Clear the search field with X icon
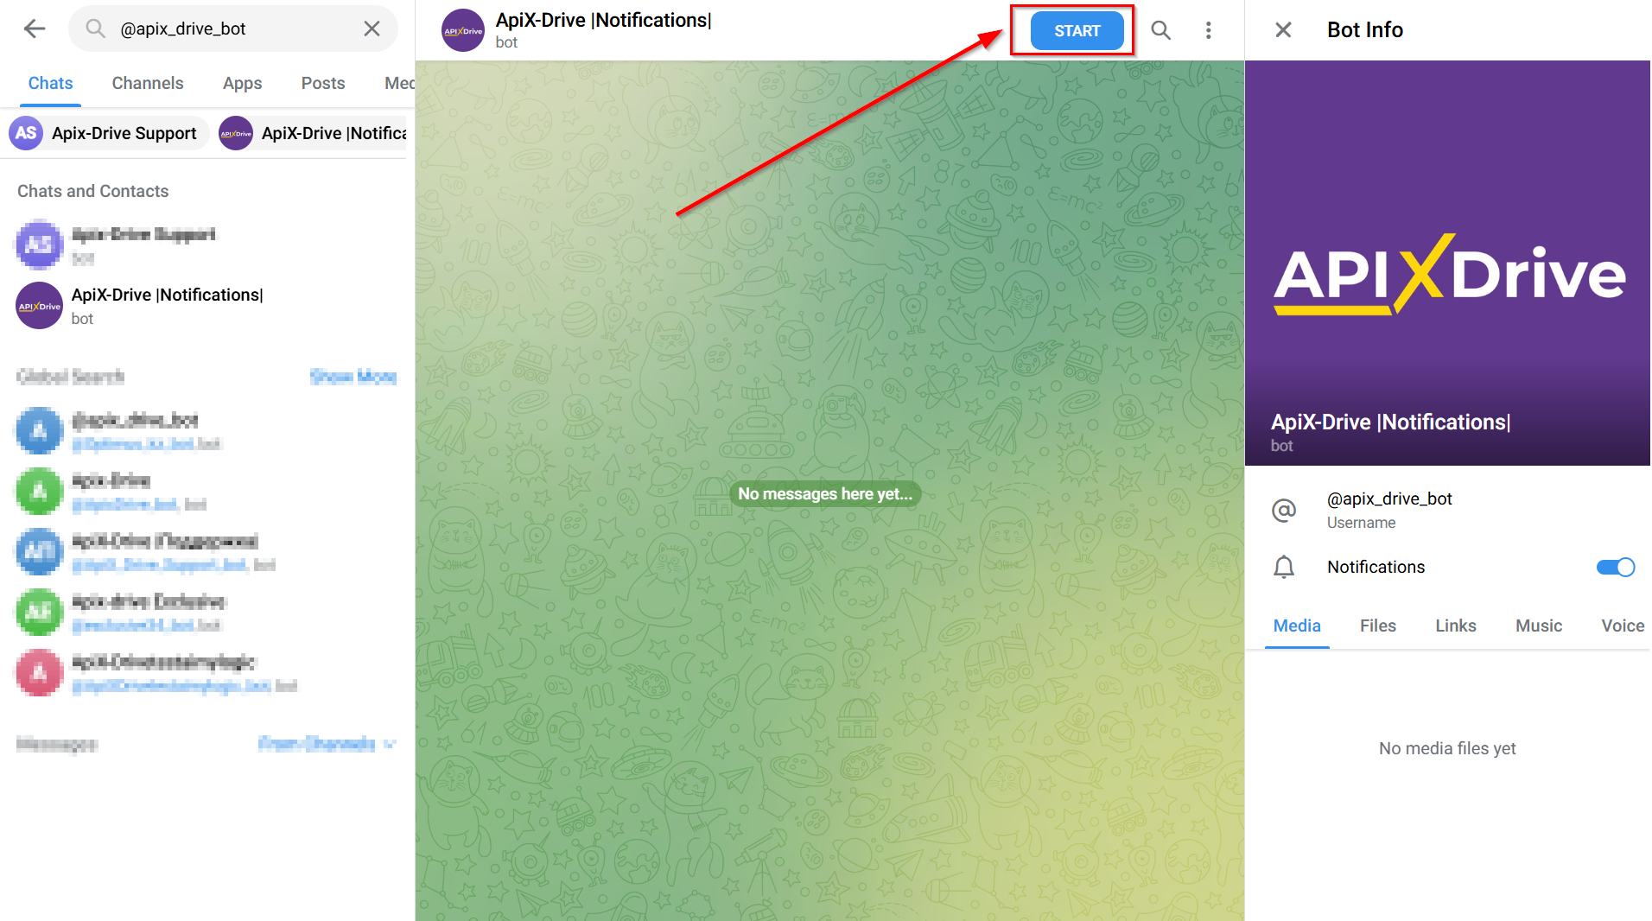The width and height of the screenshot is (1652, 921). point(372,29)
